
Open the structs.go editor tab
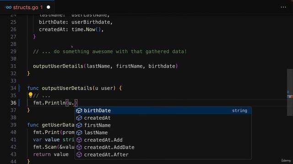[x=27, y=7]
